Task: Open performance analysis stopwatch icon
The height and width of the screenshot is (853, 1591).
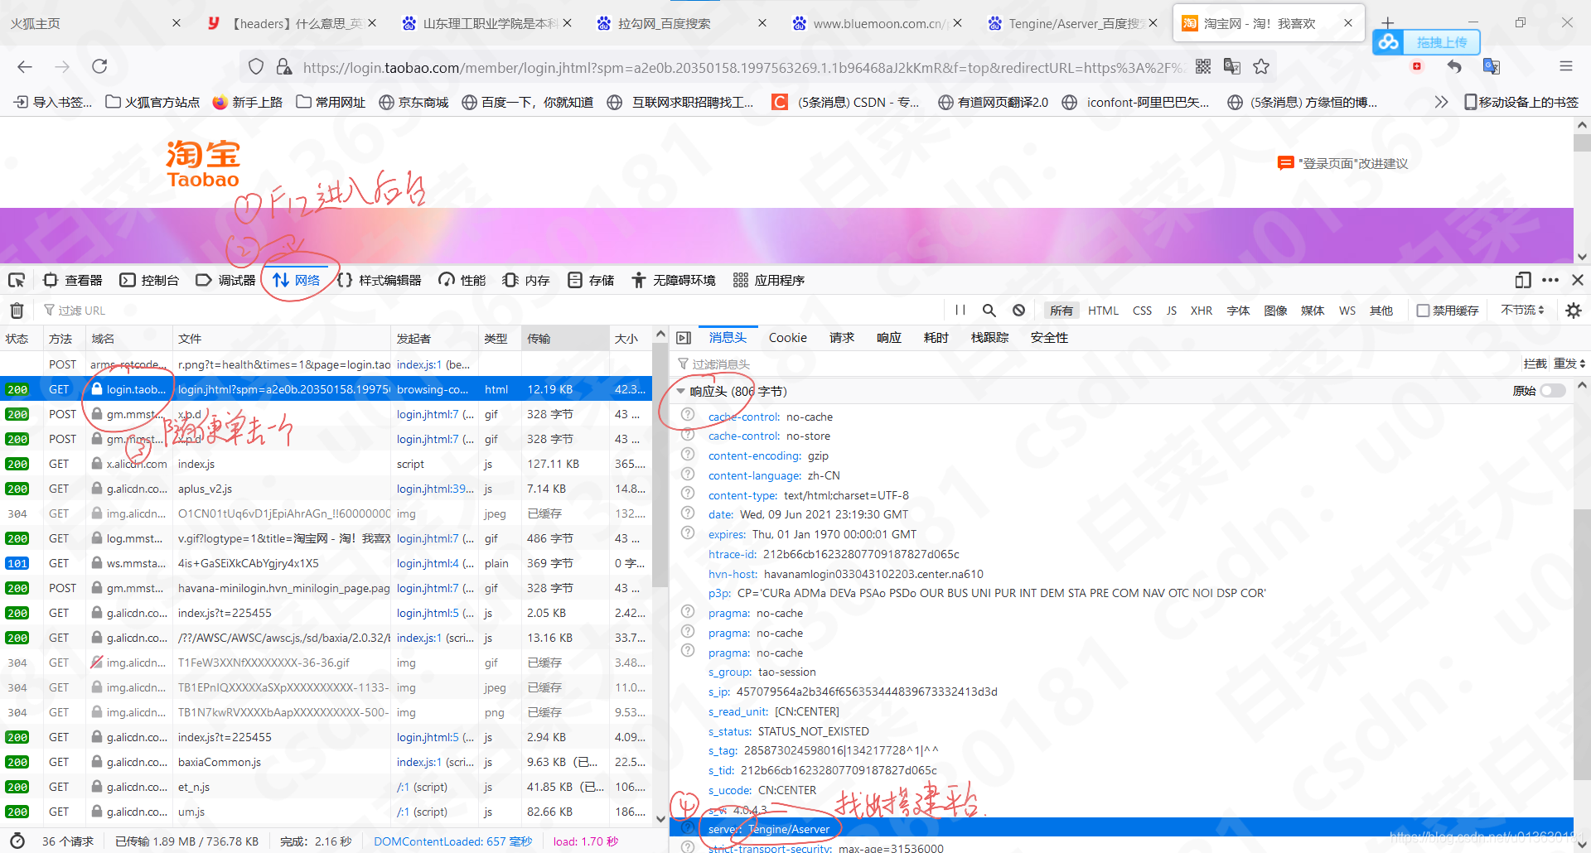Action: 17,841
